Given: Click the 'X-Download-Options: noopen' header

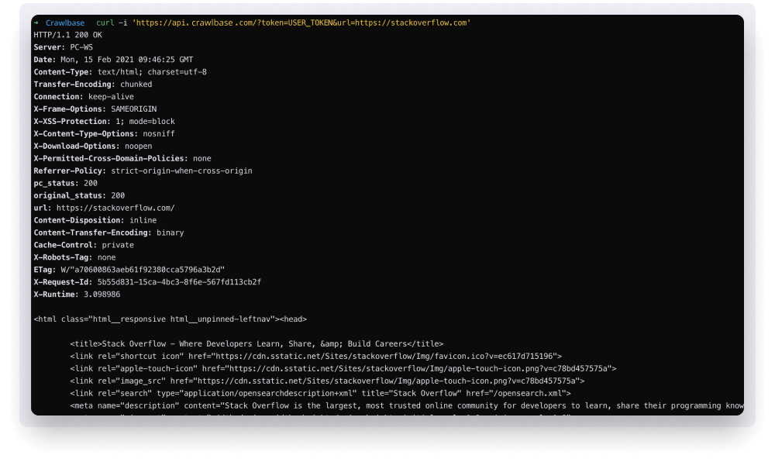Looking at the screenshot, I should click(93, 147).
